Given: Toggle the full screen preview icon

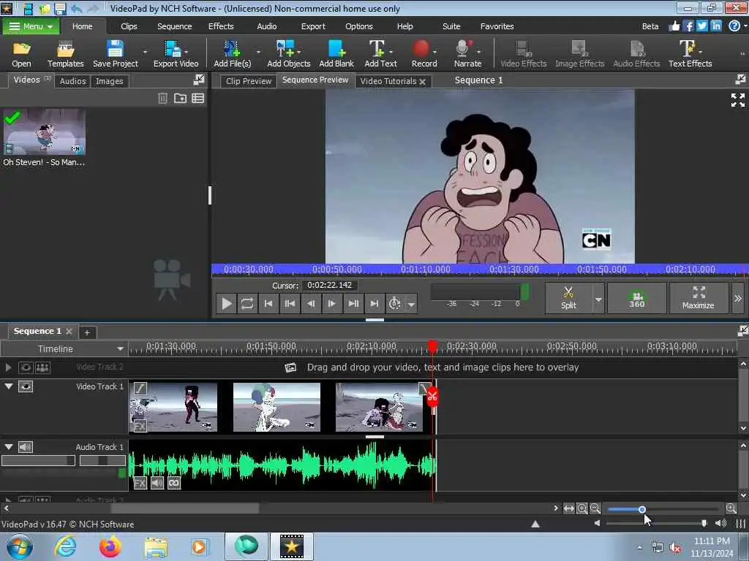Looking at the screenshot, I should point(737,100).
